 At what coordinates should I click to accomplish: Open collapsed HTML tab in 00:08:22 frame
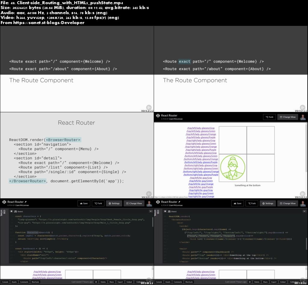2,212
